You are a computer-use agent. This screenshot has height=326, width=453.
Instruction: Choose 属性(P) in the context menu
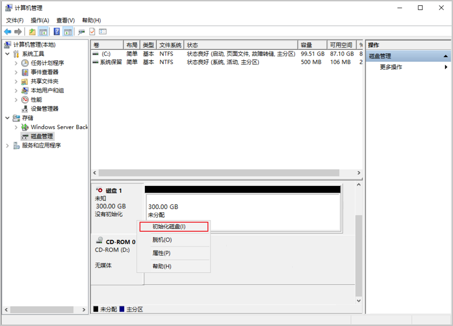162,253
